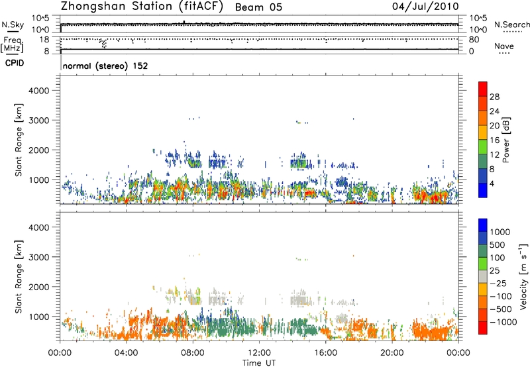Pick the gray segment of Velocity colorbar

click(x=483, y=276)
